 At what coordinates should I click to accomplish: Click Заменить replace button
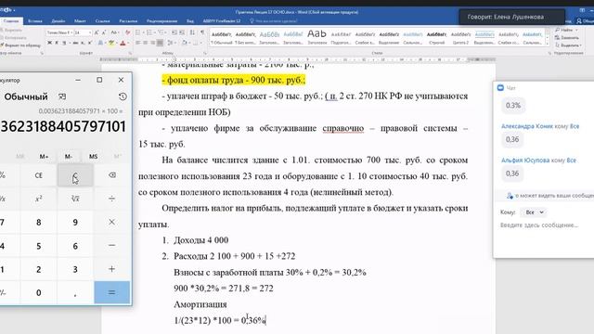pyautogui.click(x=567, y=37)
